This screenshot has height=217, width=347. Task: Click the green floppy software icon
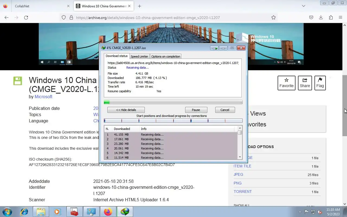coord(18,81)
